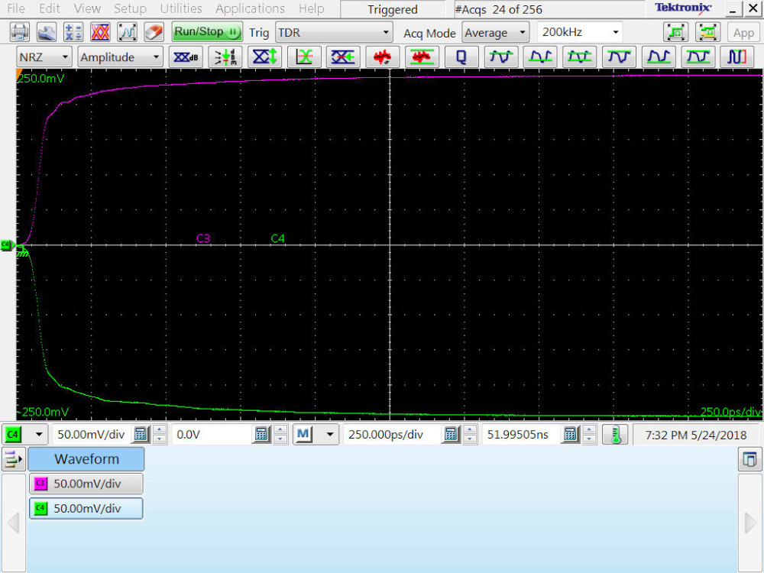This screenshot has width=764, height=573.
Task: Click the magenta C3 waveform label on graticule
Action: tap(203, 238)
